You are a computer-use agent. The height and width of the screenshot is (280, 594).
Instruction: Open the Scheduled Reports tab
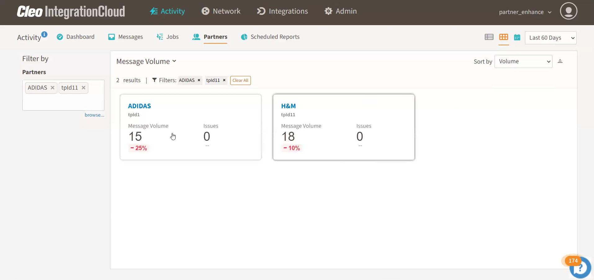270,37
